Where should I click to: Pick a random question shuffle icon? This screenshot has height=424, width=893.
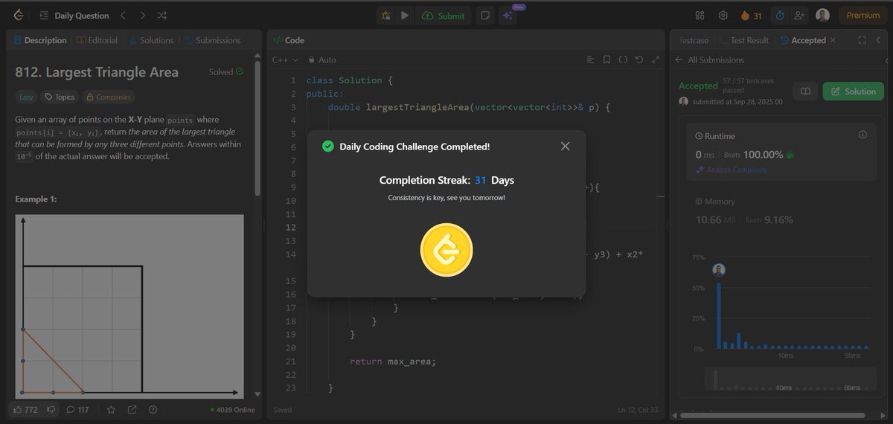(162, 15)
